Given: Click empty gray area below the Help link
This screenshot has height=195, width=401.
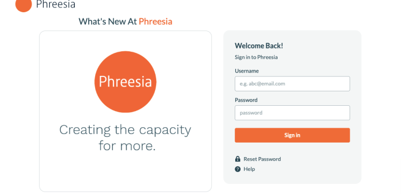Looking at the screenshot, I should coord(292,178).
